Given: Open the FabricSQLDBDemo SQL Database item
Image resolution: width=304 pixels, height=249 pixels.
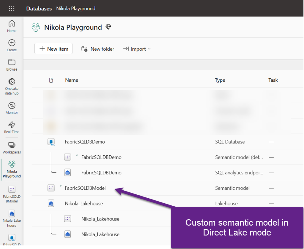Looking at the screenshot, I should pos(85,142).
